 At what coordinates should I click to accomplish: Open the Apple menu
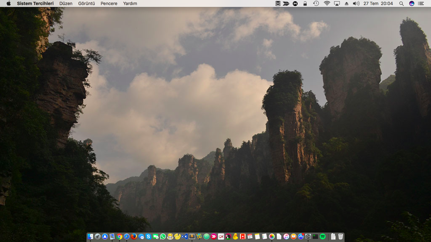coord(9,3)
